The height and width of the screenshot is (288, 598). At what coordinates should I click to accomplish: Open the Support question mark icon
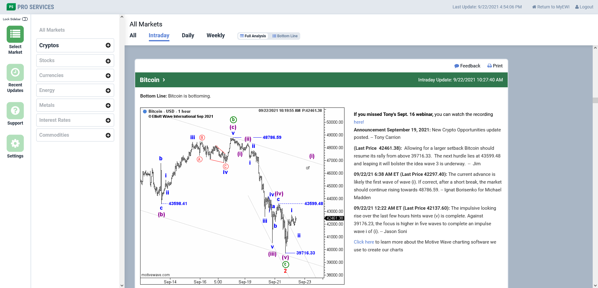tap(15, 111)
